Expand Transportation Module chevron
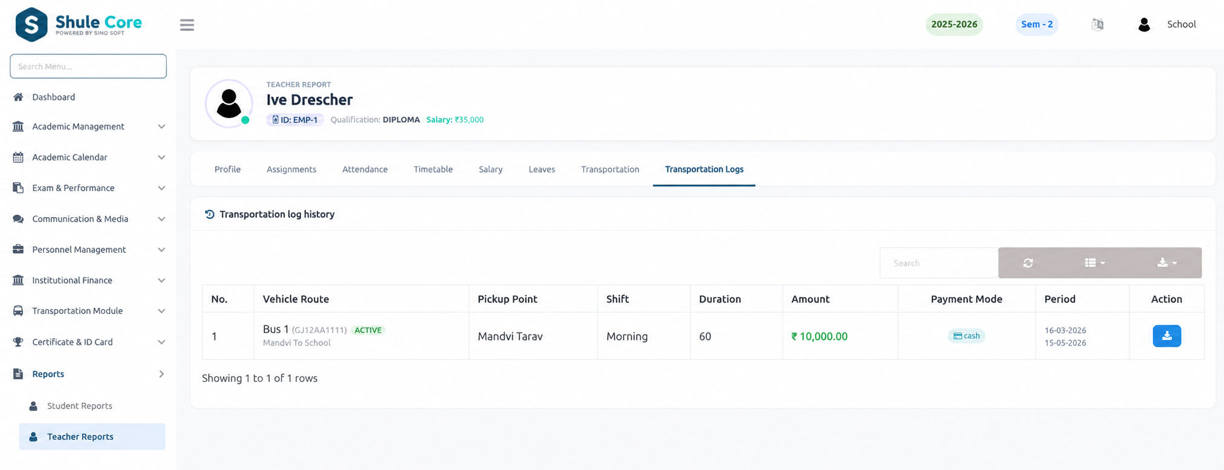The width and height of the screenshot is (1224, 470). pos(161,311)
